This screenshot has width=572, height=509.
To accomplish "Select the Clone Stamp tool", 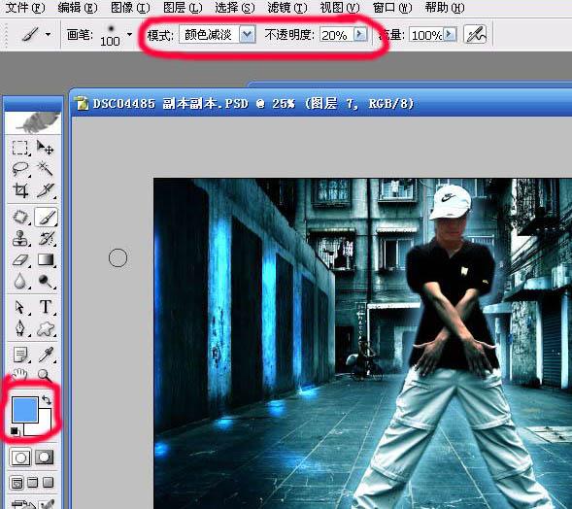I will tap(19, 238).
